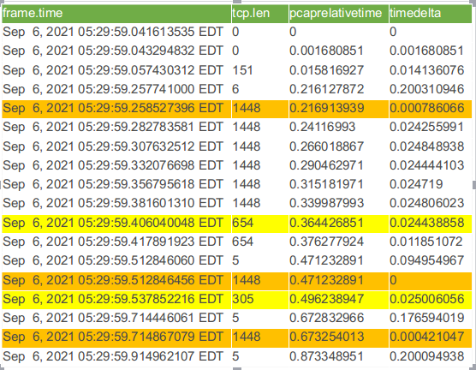This screenshot has width=476, height=370.
Task: Click frame time cell 05:29:59.257741000
Action: [x=116, y=89]
